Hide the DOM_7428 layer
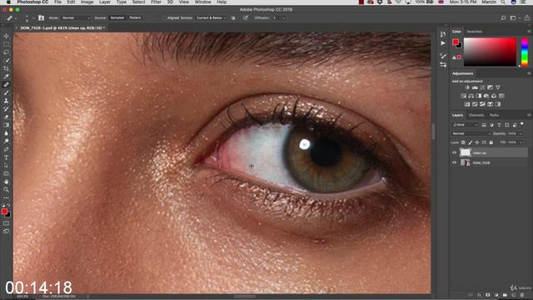 (455, 163)
